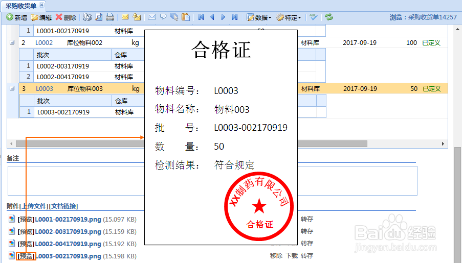Click the copy documents icon
This screenshot has height=263, width=462.
[174, 17]
